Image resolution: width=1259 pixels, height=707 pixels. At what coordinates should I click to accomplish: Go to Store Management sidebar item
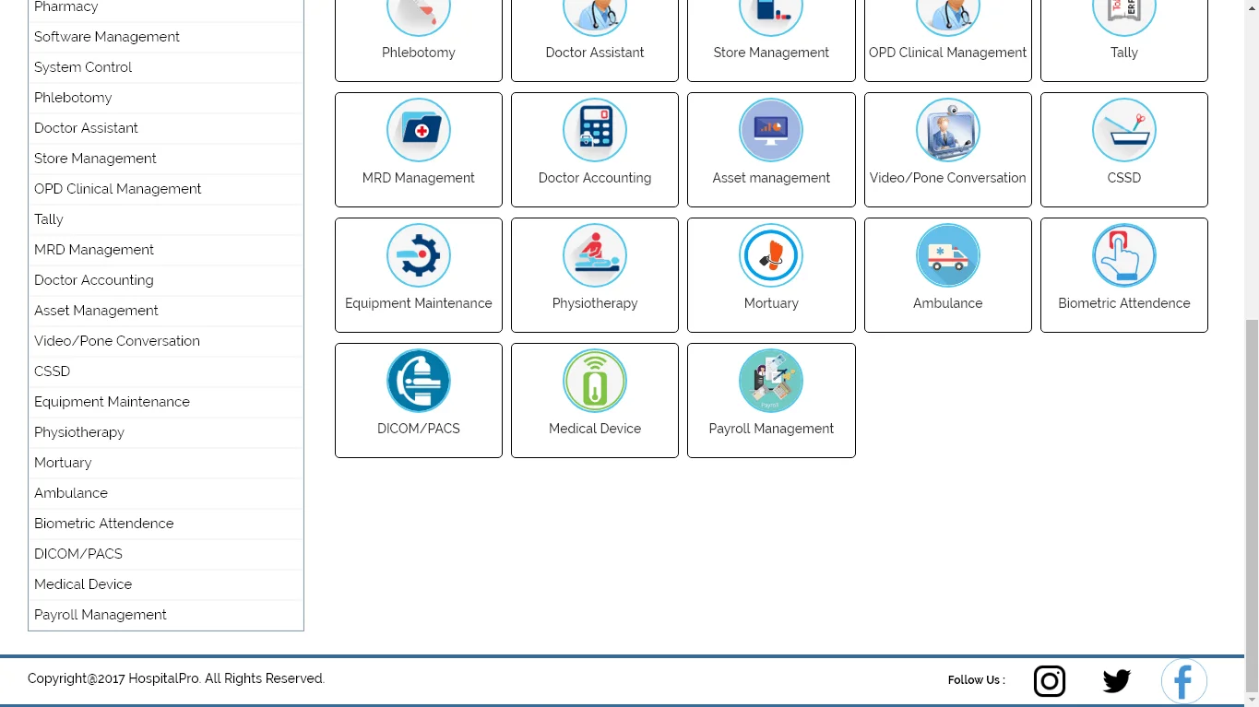[166, 159]
